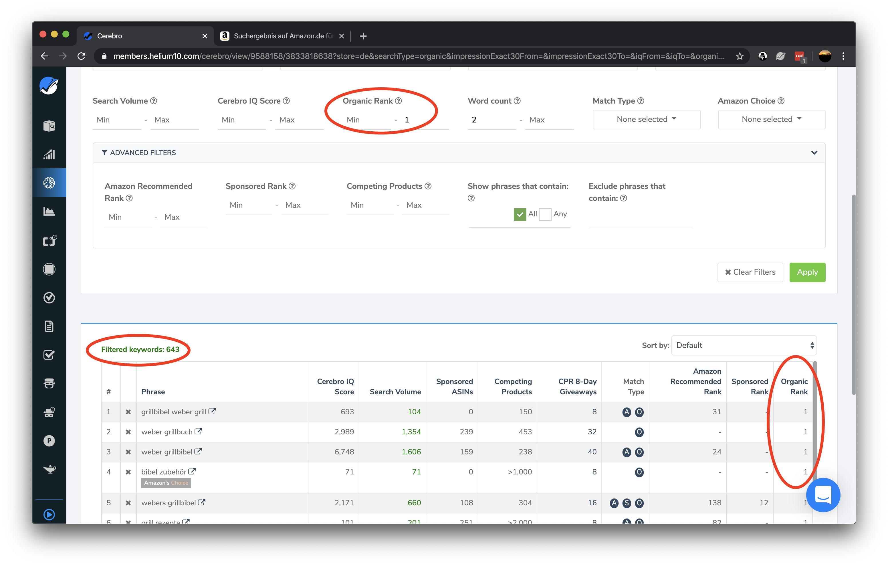Open the blue chat support bubble
The image size is (888, 566).
coord(823,494)
